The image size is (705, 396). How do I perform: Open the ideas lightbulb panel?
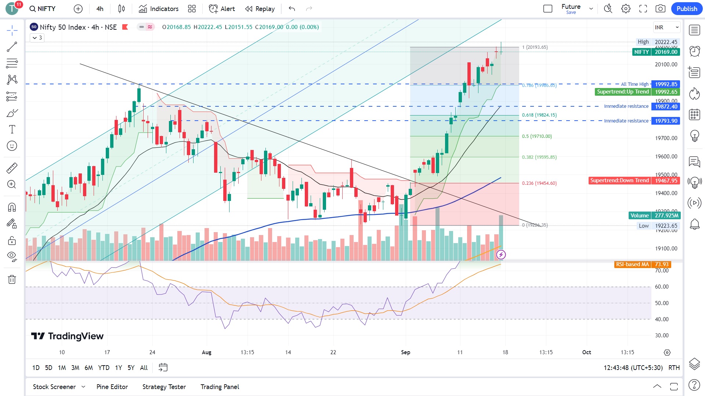tap(694, 136)
